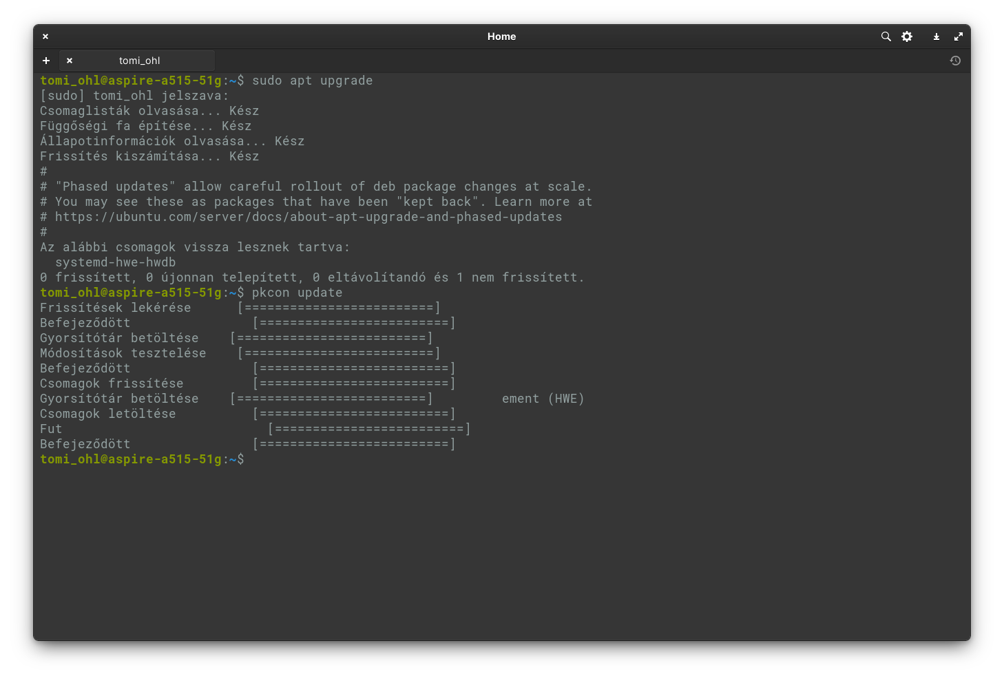Close the window with the title bar X
The width and height of the screenshot is (1004, 683).
[x=45, y=36]
